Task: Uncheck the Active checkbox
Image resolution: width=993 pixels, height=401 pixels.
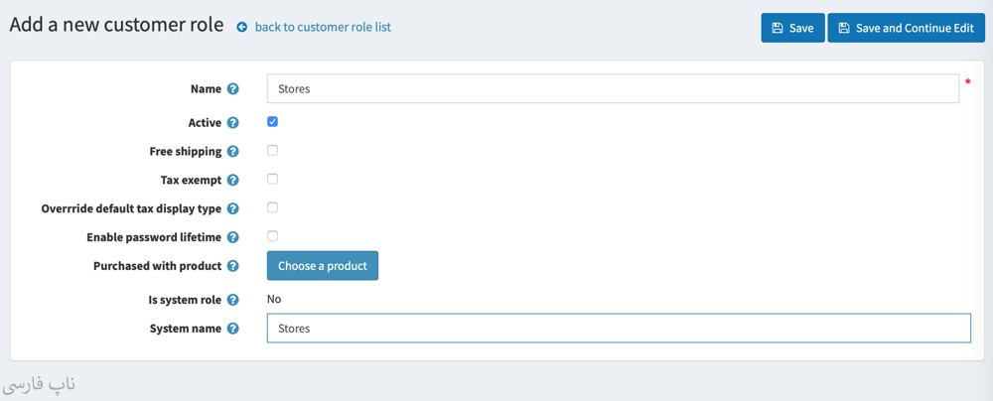Action: coord(272,122)
